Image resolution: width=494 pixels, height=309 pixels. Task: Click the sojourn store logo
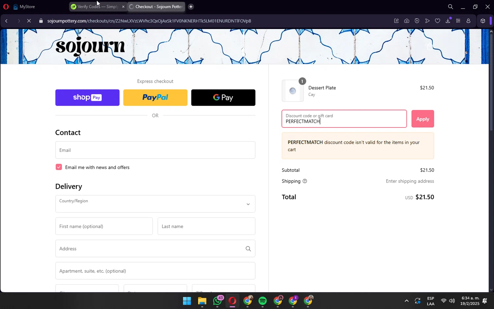pos(90,46)
